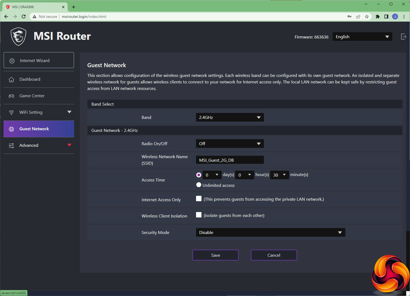Open the Radio On/Off dropdown
This screenshot has width=410, height=296.
tap(230, 144)
